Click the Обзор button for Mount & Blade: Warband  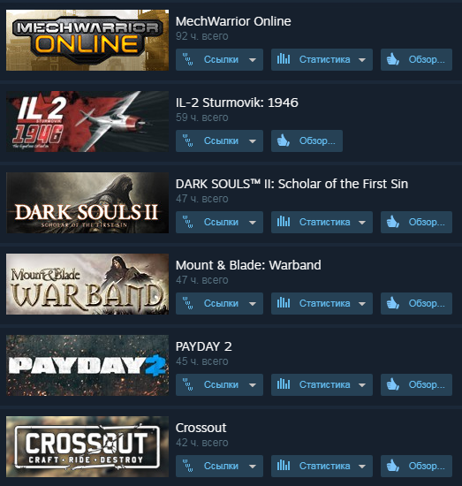416,303
